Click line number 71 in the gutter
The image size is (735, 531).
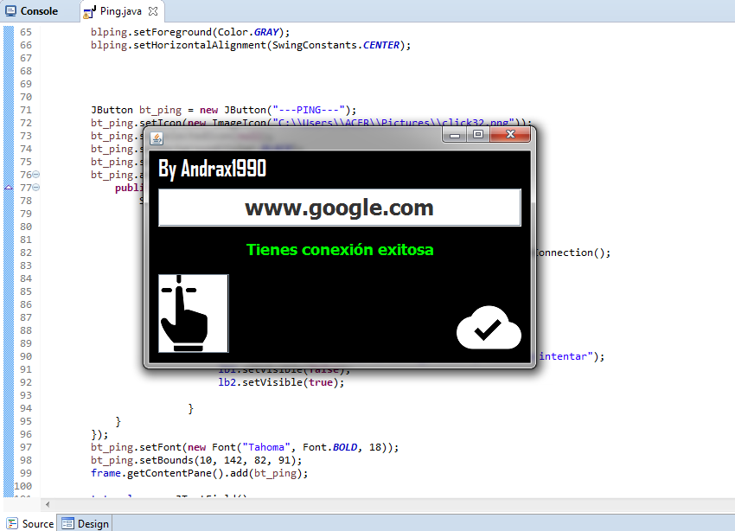(26, 110)
